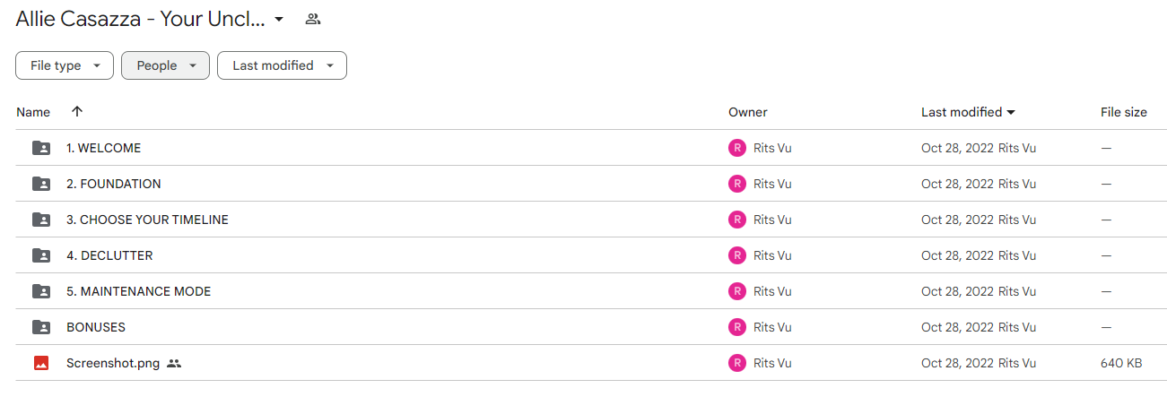
Task: Open the folder title dropdown arrow
Action: tap(279, 19)
